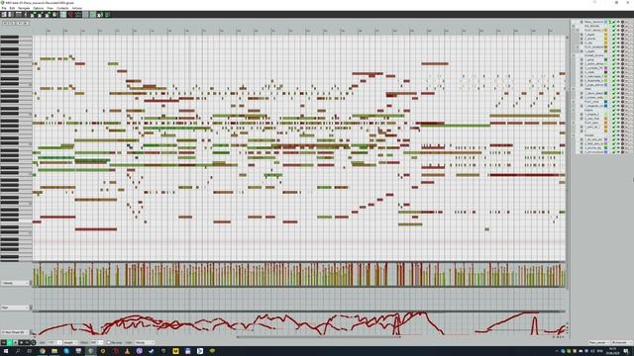Open File Explorer from the taskbar
The height and width of the screenshot is (356, 634).
coord(54,351)
